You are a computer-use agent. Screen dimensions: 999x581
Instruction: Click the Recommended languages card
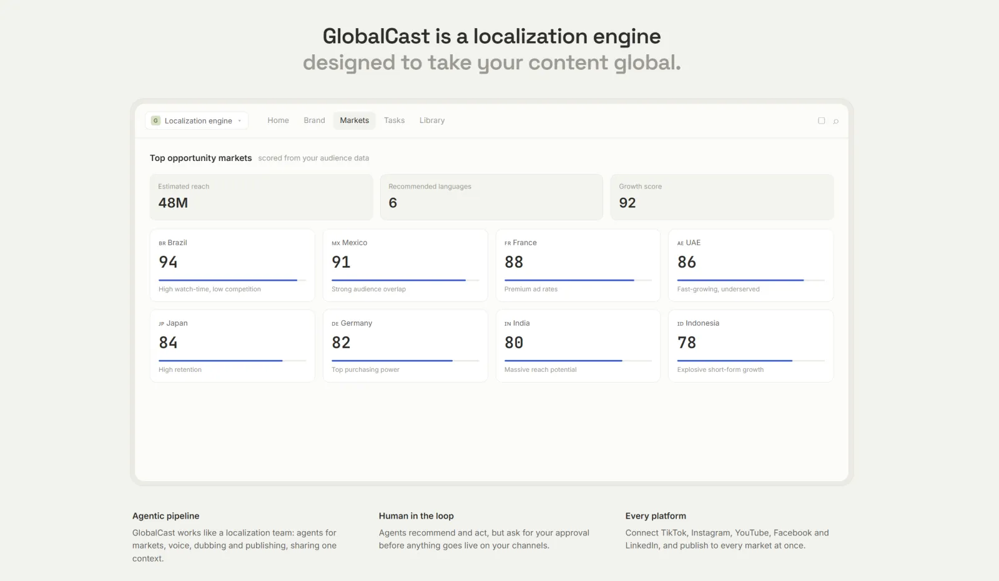coord(491,197)
